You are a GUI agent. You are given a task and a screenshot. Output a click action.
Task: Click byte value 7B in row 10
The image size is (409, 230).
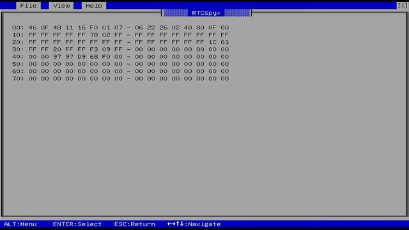click(x=94, y=34)
